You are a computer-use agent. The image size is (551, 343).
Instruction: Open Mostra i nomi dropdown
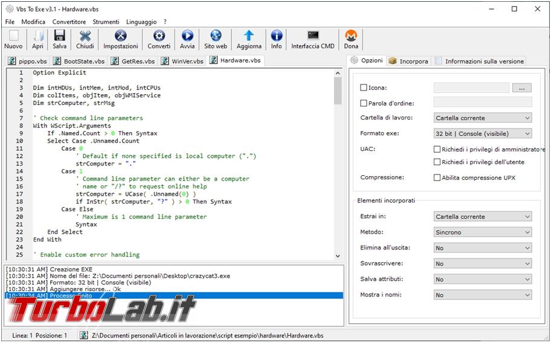pyautogui.click(x=483, y=295)
